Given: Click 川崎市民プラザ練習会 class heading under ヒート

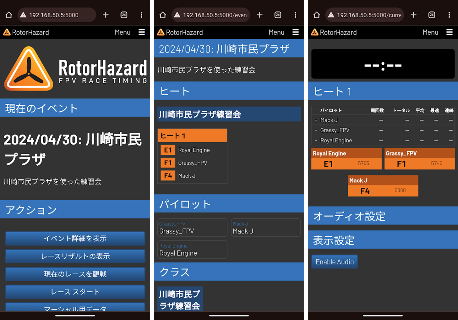Looking at the screenshot, I should [x=229, y=114].
